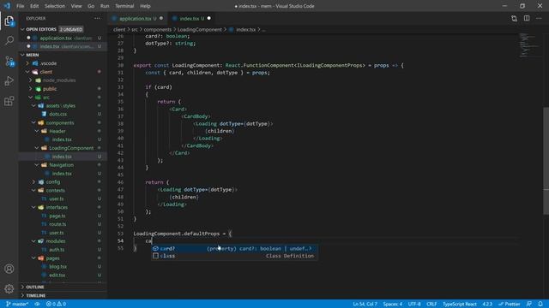
Task: Click the open changes compare icon
Action: [x=514, y=19]
